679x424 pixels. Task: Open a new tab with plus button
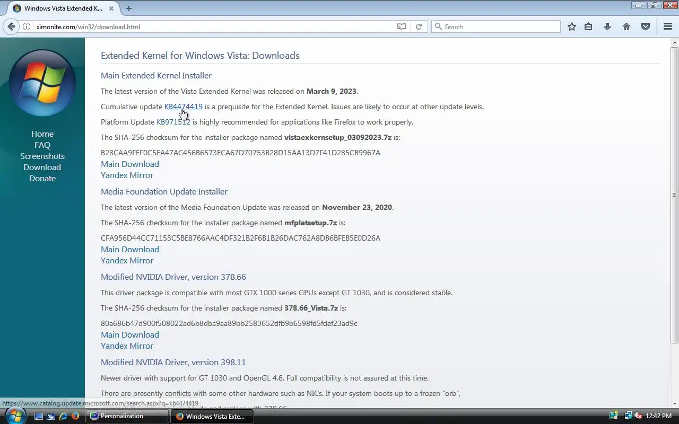129,8
